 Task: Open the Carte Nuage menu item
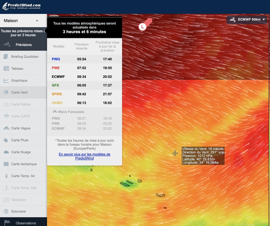(23, 152)
